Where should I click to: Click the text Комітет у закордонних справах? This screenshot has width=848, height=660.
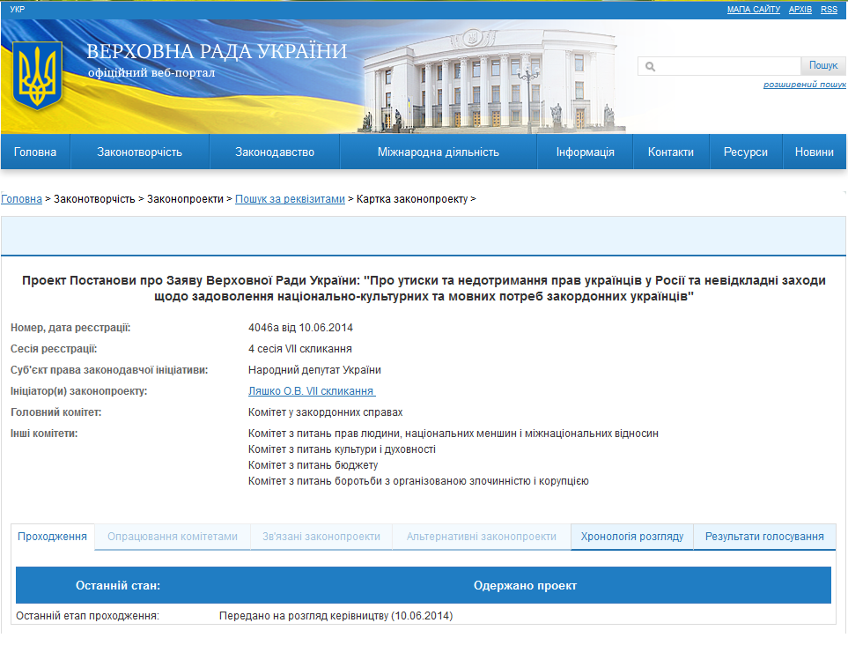(326, 412)
